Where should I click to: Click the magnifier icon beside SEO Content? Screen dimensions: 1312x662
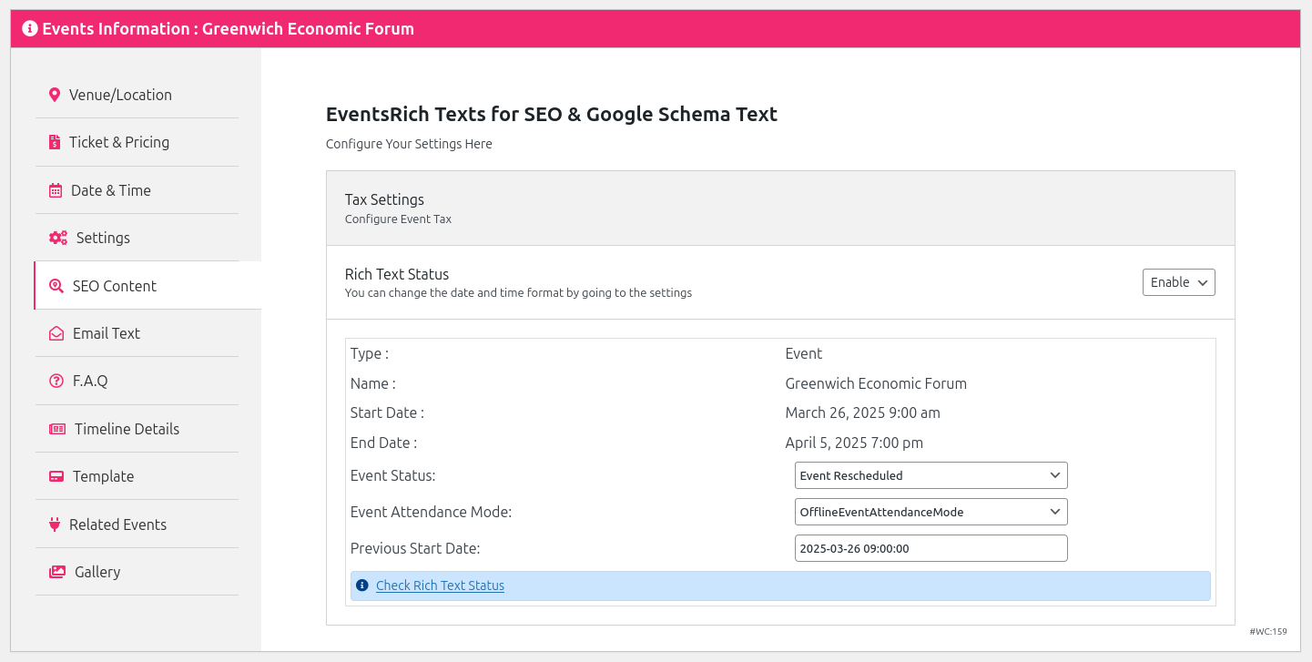56,286
